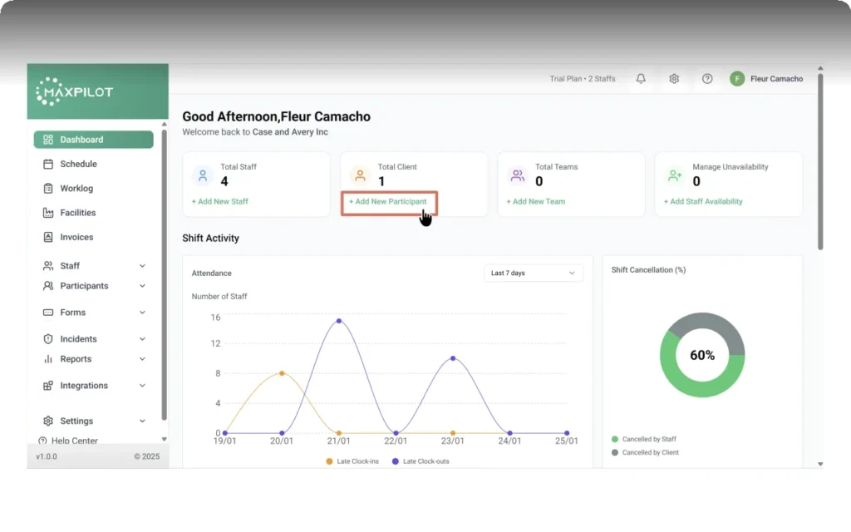Click the Total Teams group icon
The height and width of the screenshot is (532, 851).
tap(518, 175)
